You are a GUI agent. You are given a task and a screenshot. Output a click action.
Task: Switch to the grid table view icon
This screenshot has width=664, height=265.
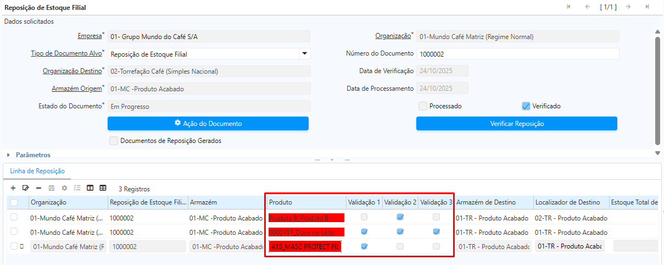click(103, 188)
